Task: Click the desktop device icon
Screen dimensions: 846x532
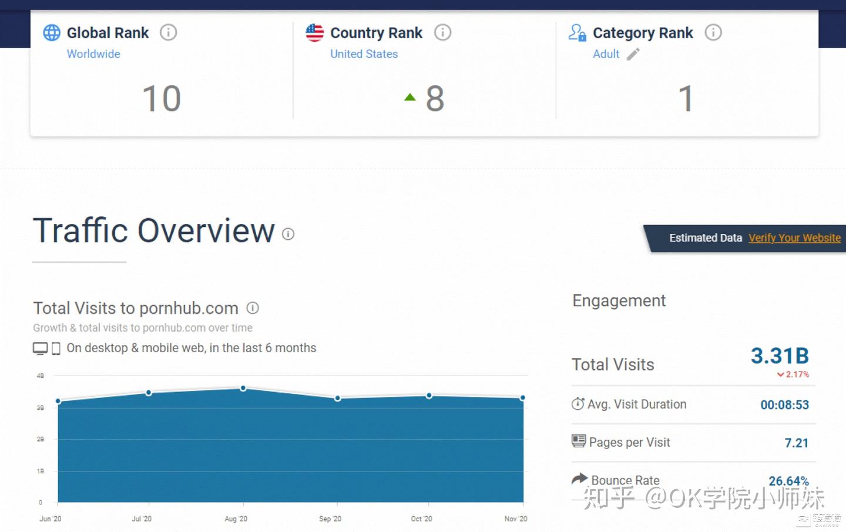Action: [x=40, y=349]
